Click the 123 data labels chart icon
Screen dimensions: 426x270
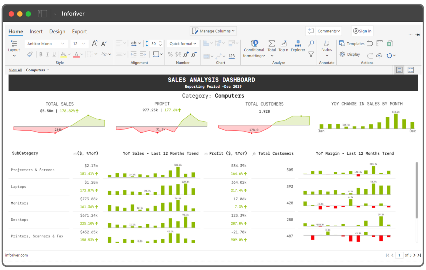pyautogui.click(x=232, y=56)
